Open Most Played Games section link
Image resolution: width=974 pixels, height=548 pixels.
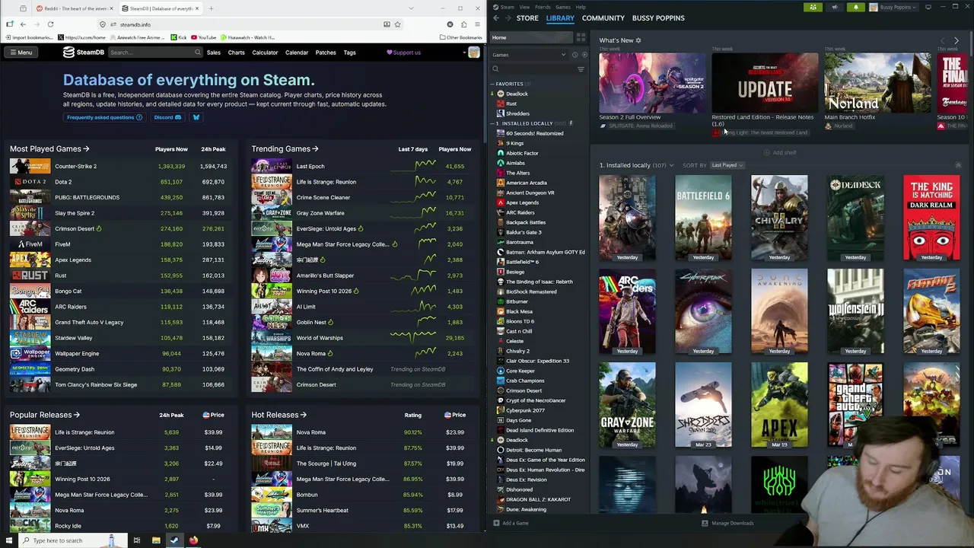[x=49, y=149]
